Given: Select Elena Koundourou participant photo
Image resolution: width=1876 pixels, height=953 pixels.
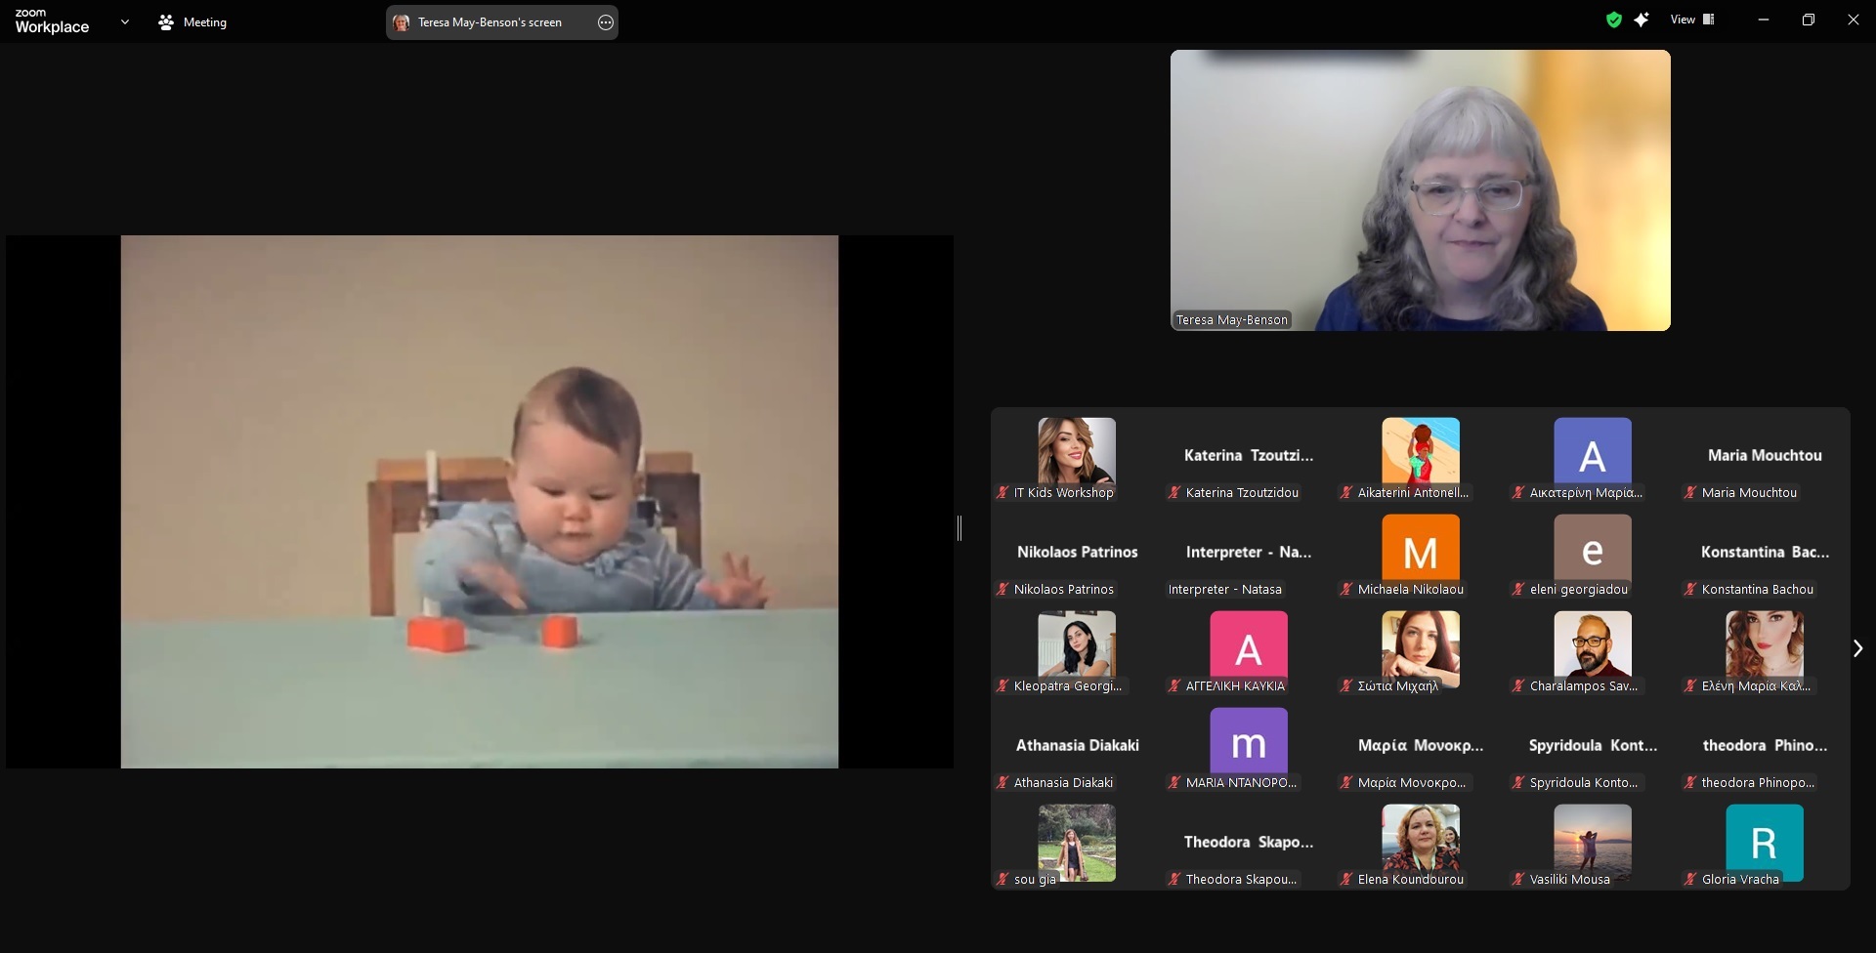Looking at the screenshot, I should (1421, 838).
